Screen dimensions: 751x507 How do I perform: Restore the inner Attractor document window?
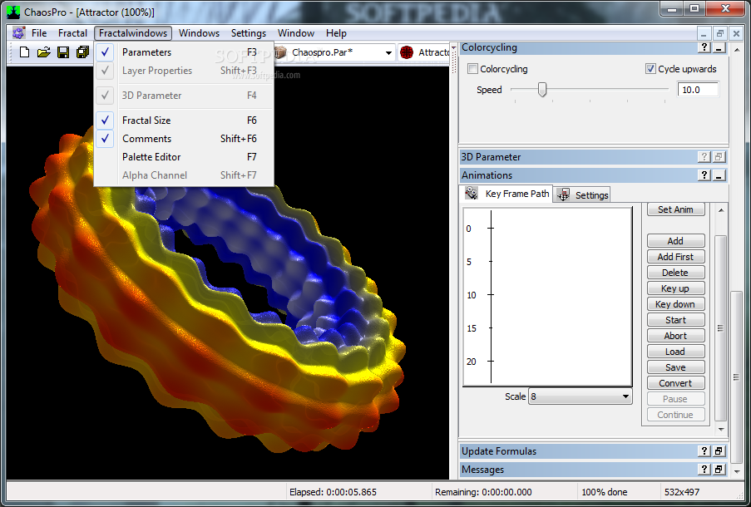pos(719,33)
